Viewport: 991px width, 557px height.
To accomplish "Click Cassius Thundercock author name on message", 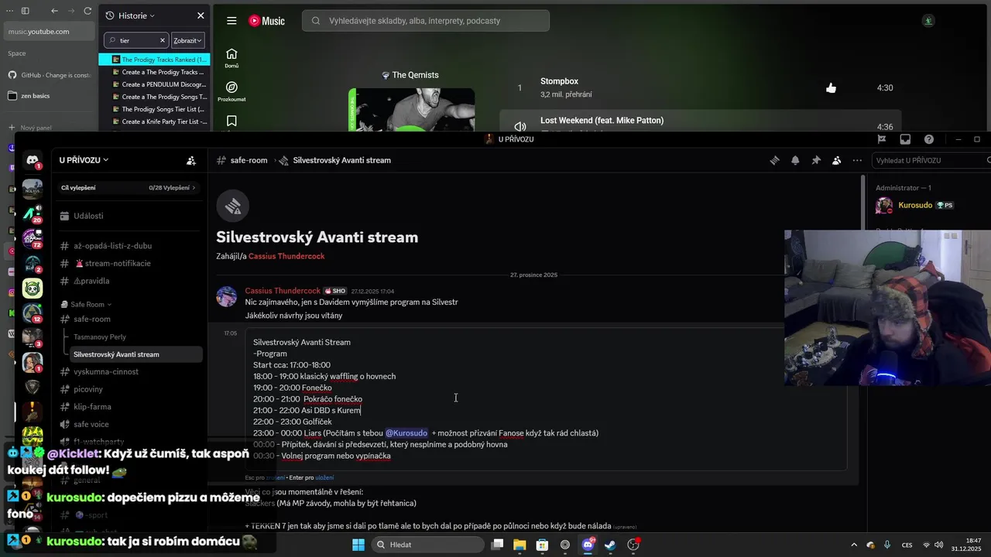I will 283,291.
